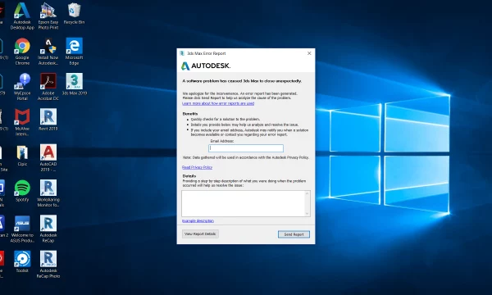Launch Google Chrome from the desktop
The height and width of the screenshot is (295, 492).
click(x=22, y=52)
